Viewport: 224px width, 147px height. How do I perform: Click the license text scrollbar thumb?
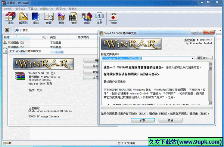[x=210, y=68]
